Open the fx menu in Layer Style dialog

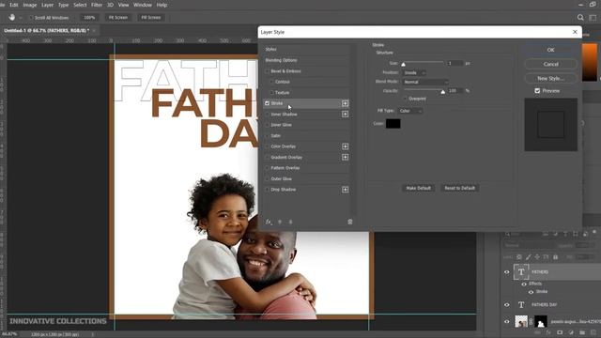[269, 222]
